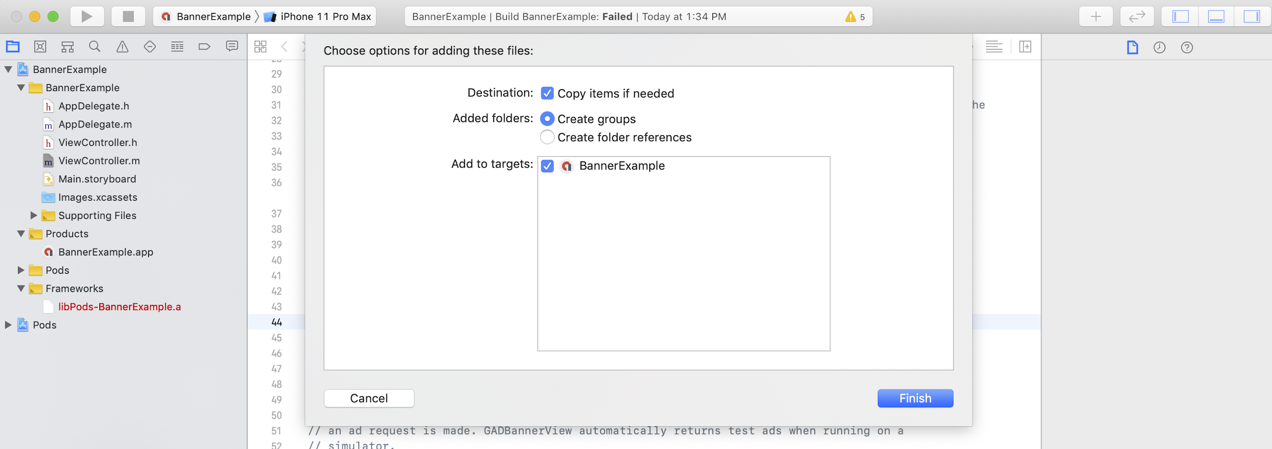Viewport: 1272px width, 449px height.
Task: Show the Quick Help inspector
Action: tap(1187, 47)
